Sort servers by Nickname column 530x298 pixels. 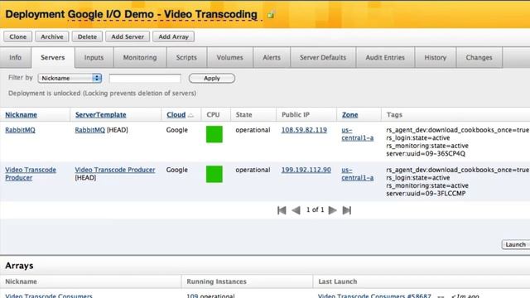pos(21,115)
